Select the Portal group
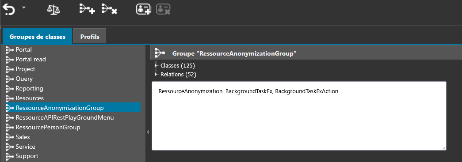462x162 pixels. point(23,50)
